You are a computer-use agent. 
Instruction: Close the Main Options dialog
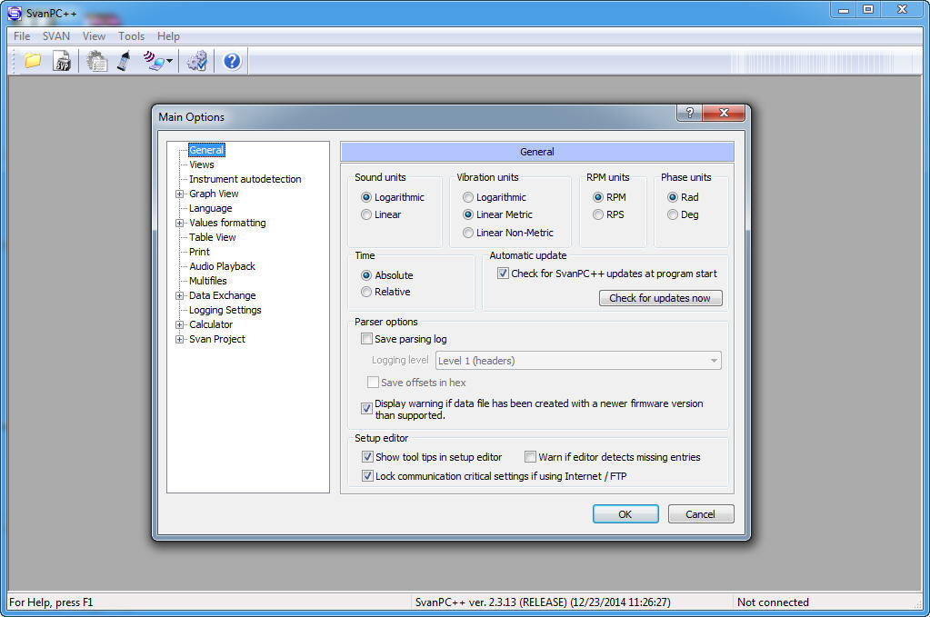click(723, 113)
